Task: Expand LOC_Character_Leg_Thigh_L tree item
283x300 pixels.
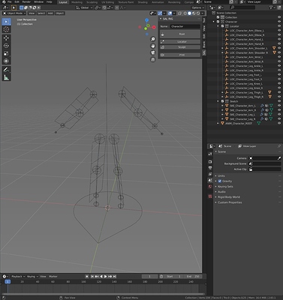Action: 222,92
